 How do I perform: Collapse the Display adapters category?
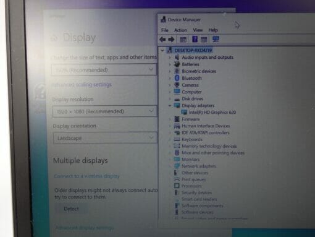point(170,105)
